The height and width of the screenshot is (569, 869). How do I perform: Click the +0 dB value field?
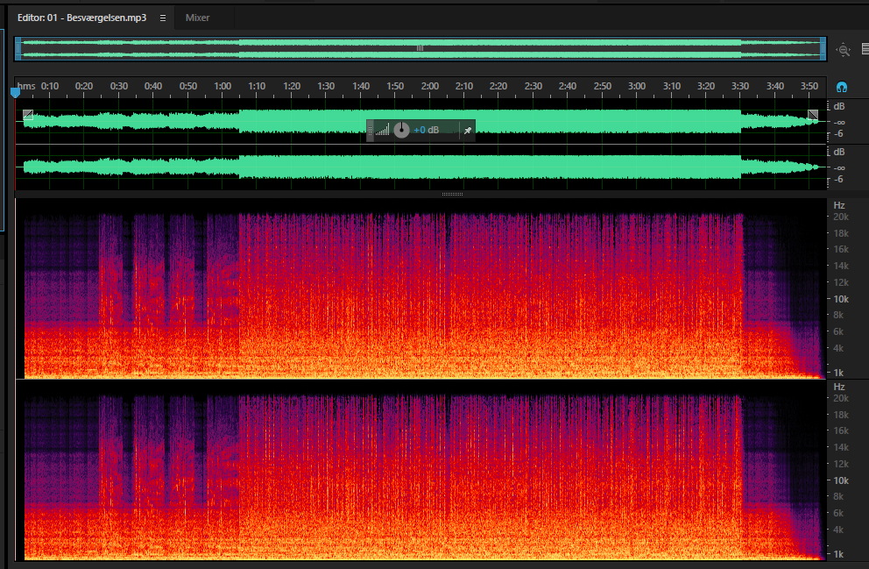point(427,131)
